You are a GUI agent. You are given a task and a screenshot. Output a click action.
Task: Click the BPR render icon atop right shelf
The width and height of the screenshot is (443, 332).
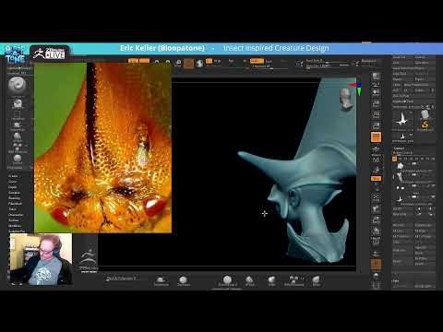pos(376,77)
